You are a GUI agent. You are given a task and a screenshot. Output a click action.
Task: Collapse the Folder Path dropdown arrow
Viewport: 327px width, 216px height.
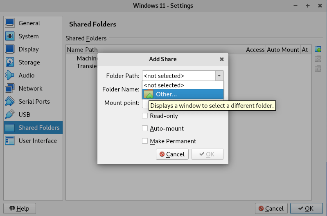219,76
